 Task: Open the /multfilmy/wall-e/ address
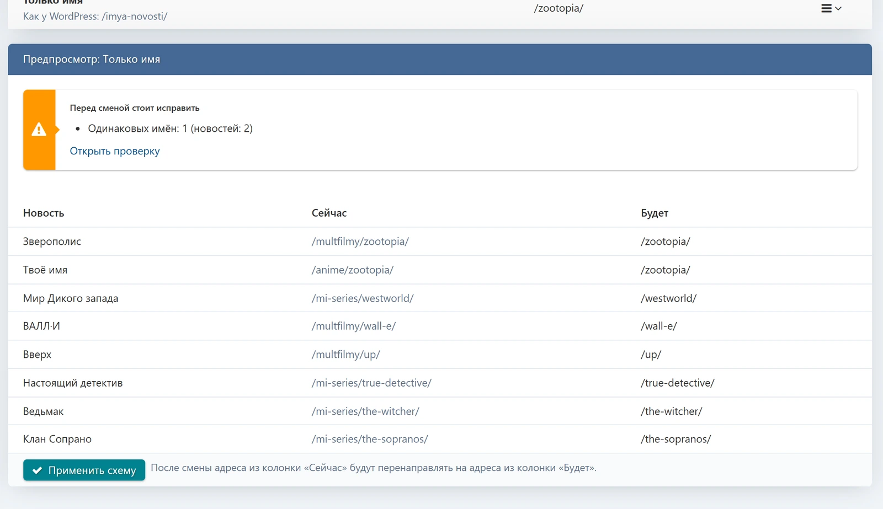tap(354, 326)
